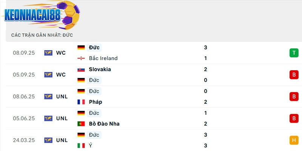Click the France flag icon
The width and height of the screenshot is (302, 151).
coord(81,102)
